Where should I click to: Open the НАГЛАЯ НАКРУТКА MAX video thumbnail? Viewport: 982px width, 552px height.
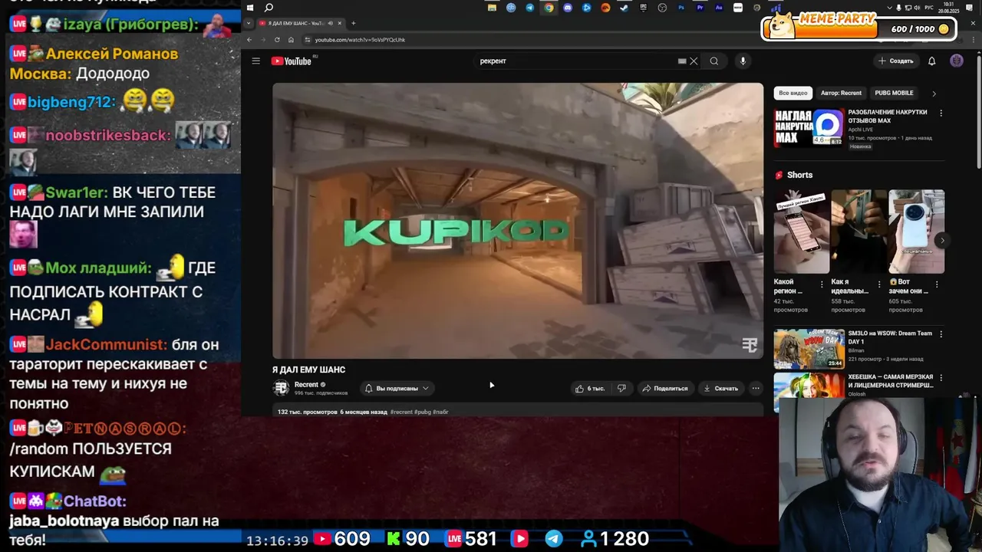click(809, 127)
